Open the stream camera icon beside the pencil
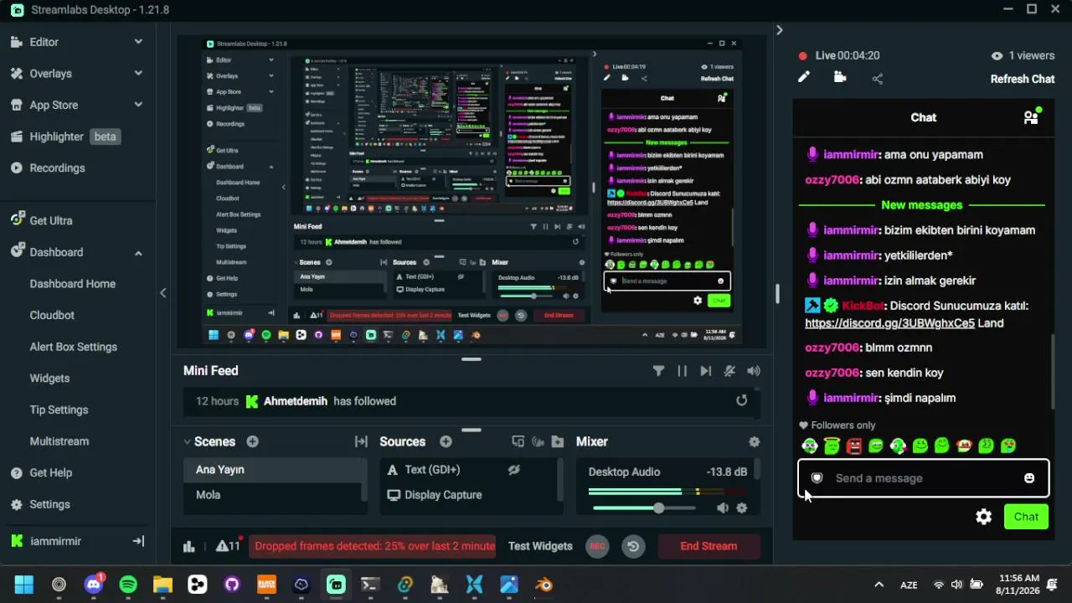 [840, 77]
